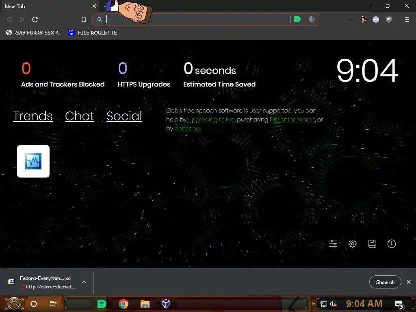Open VirtualBox cube icon on taskbar

(x=166, y=303)
